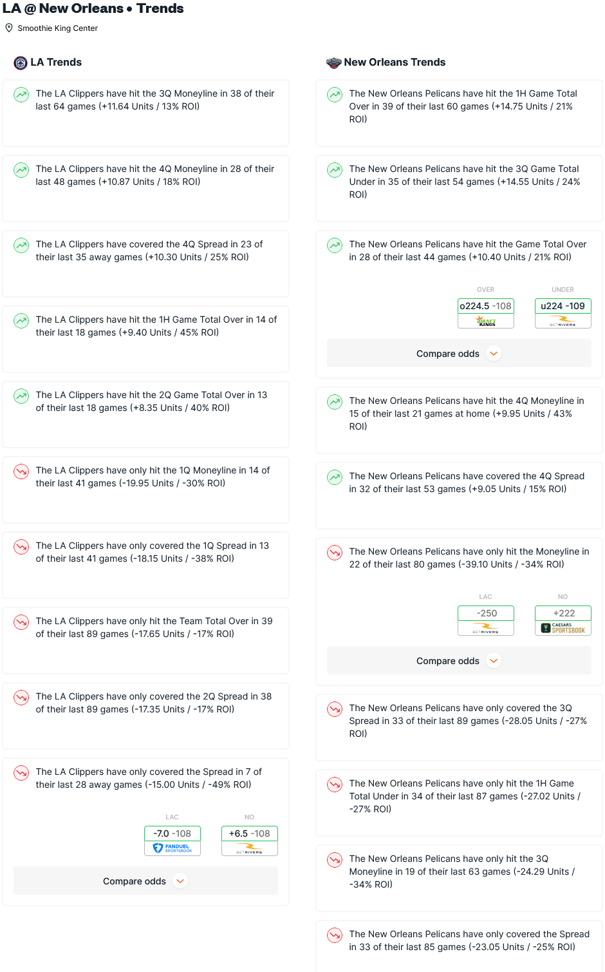Open the Clippers Team Total Over trend card
The image size is (605, 972).
[145, 640]
